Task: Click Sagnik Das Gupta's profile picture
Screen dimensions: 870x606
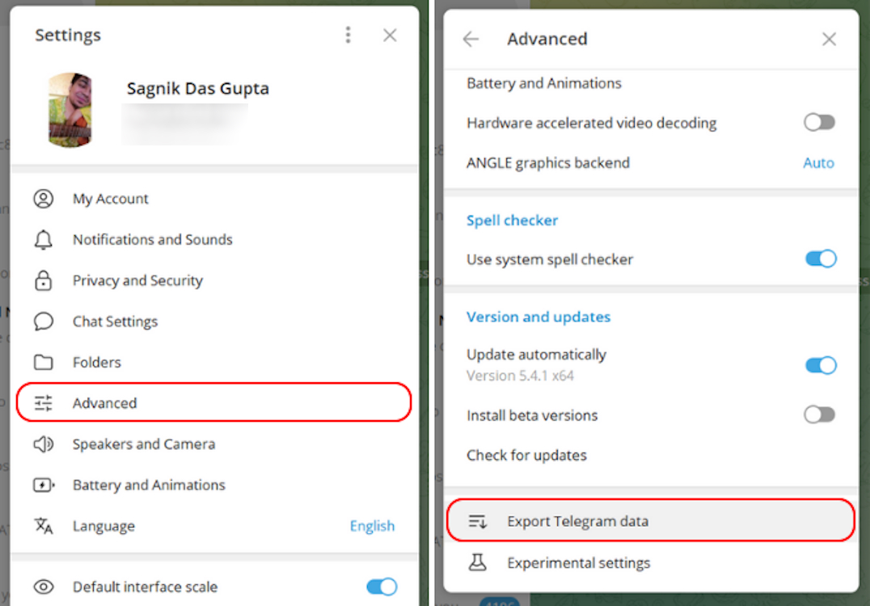Action: 70,109
